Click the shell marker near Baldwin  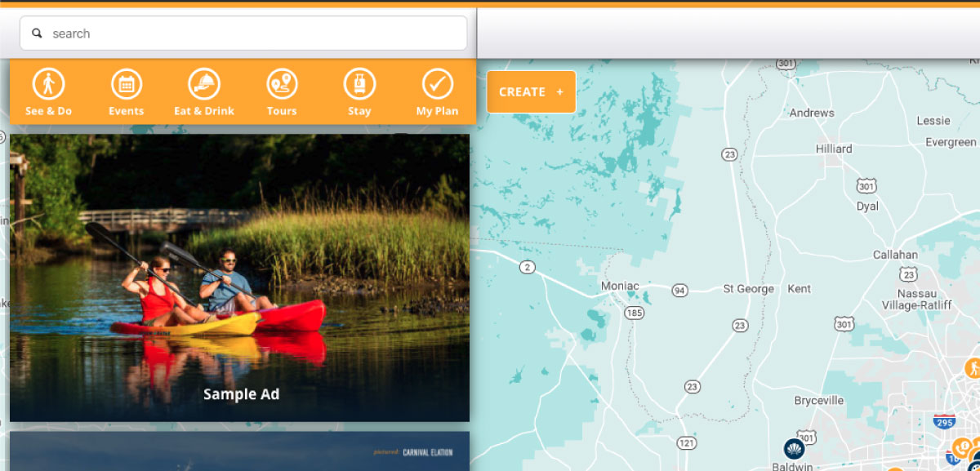tap(794, 448)
